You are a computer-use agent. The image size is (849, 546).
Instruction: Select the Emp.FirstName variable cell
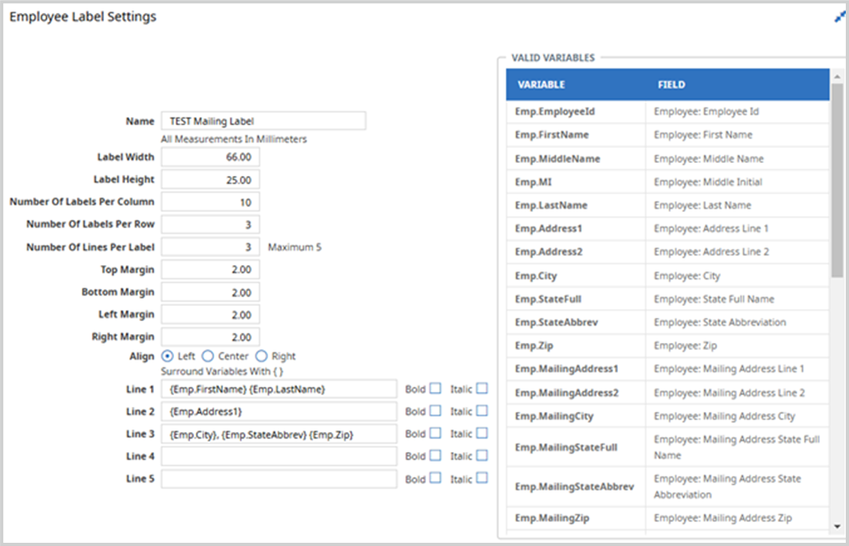[576, 135]
